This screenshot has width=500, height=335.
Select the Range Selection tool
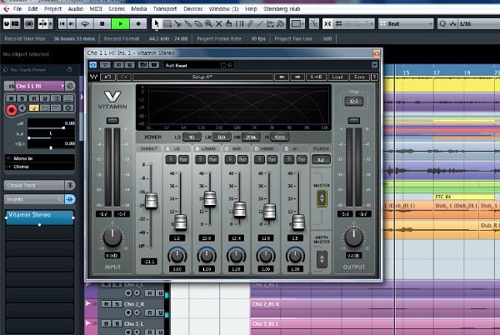click(x=167, y=23)
